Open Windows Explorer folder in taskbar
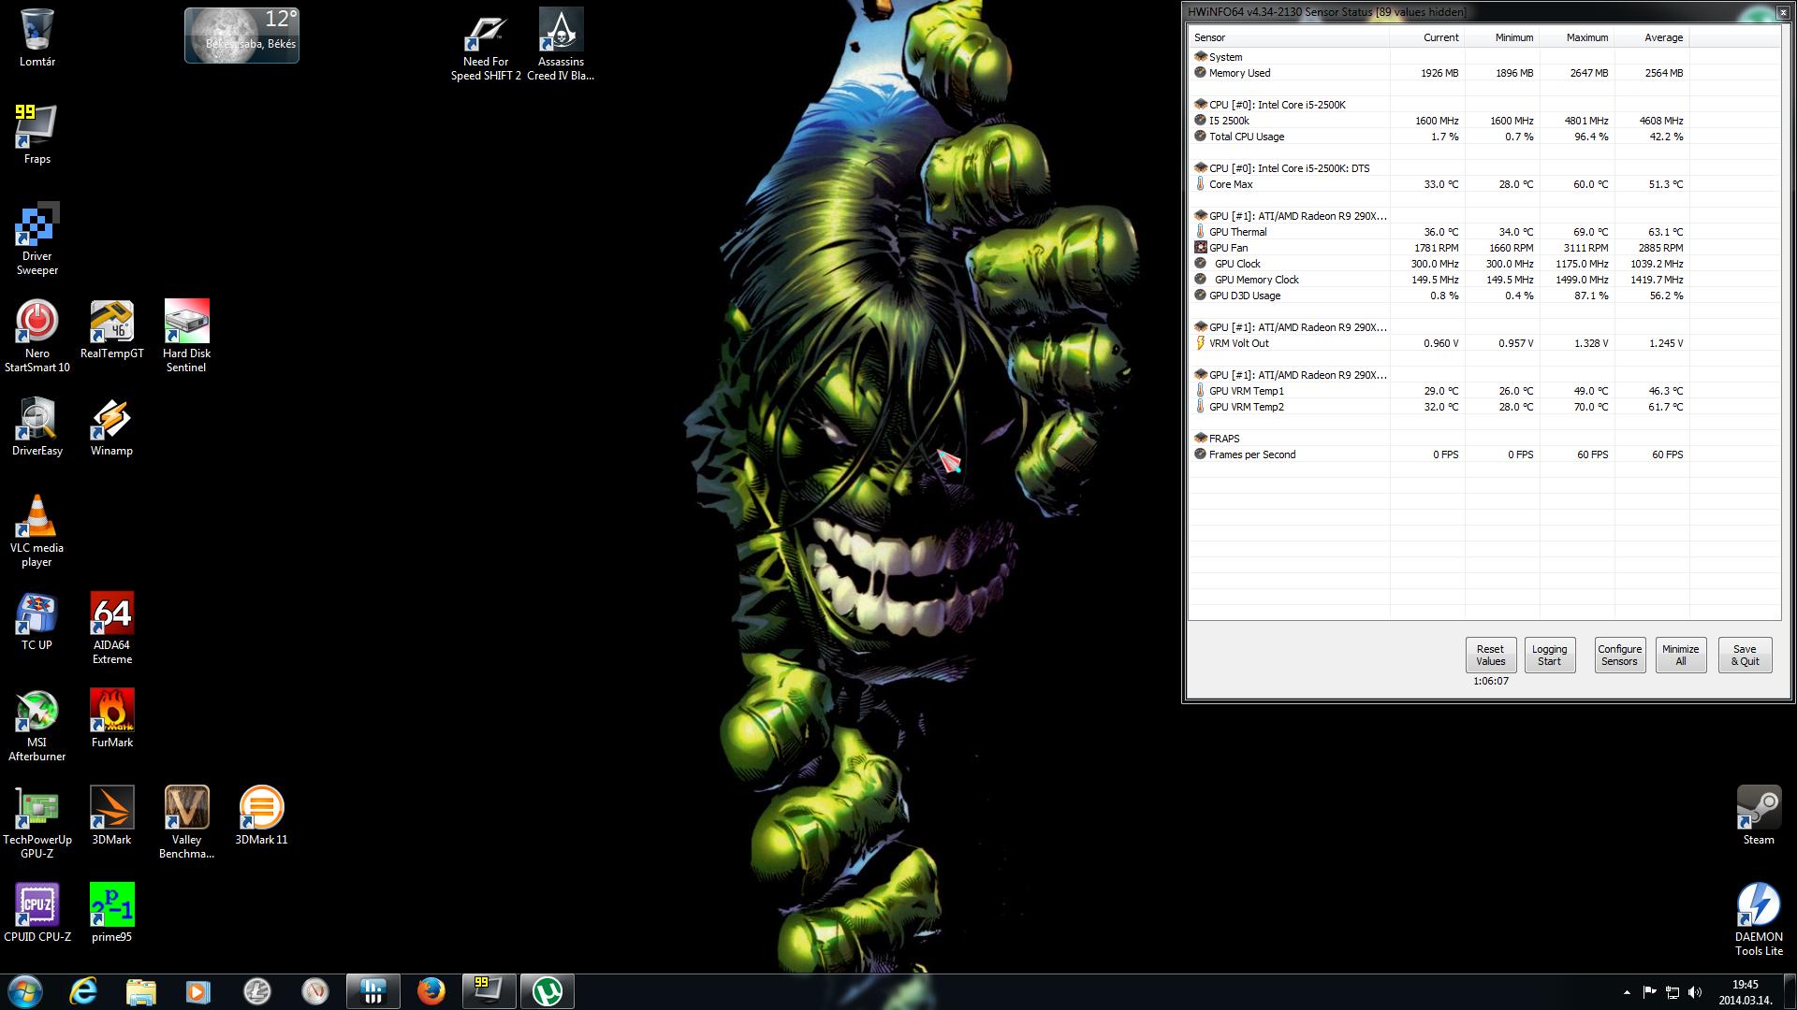The width and height of the screenshot is (1797, 1010). (141, 991)
